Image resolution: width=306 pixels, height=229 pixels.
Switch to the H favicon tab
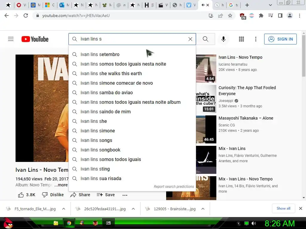point(149,5)
